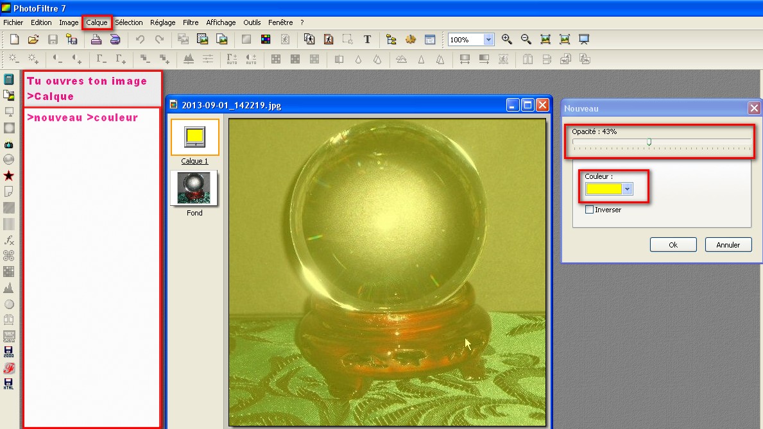Click the brightness plus icon
Image resolution: width=763 pixels, height=429 pixels.
(x=33, y=59)
